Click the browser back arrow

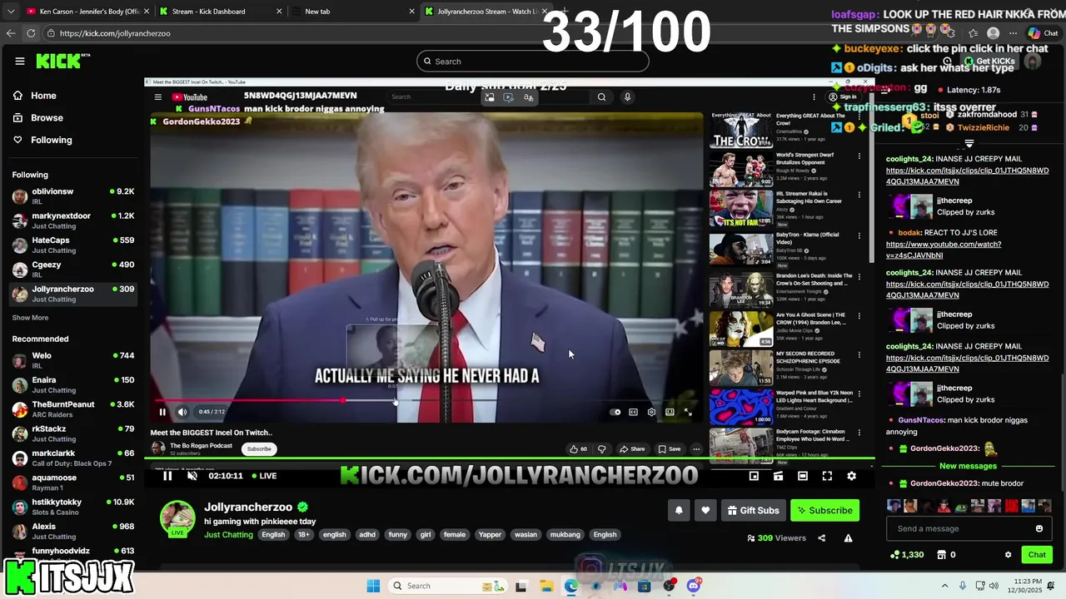coord(10,33)
